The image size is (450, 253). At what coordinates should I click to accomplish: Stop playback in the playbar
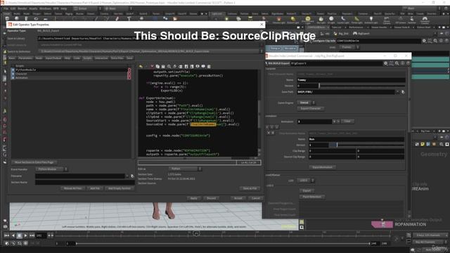pyautogui.click(x=19, y=235)
